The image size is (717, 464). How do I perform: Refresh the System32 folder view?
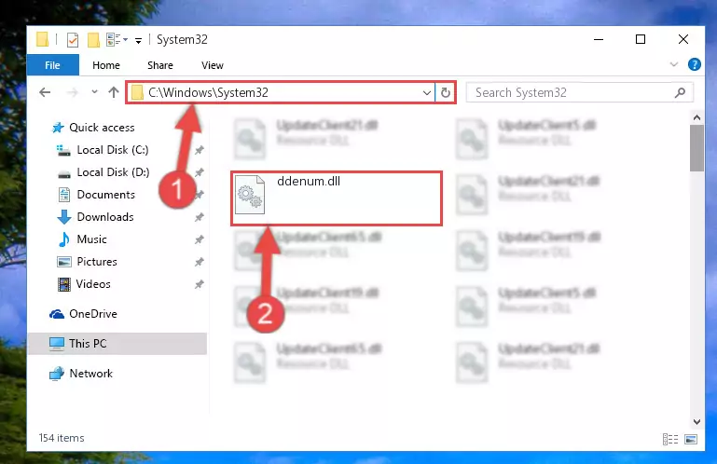[446, 93]
